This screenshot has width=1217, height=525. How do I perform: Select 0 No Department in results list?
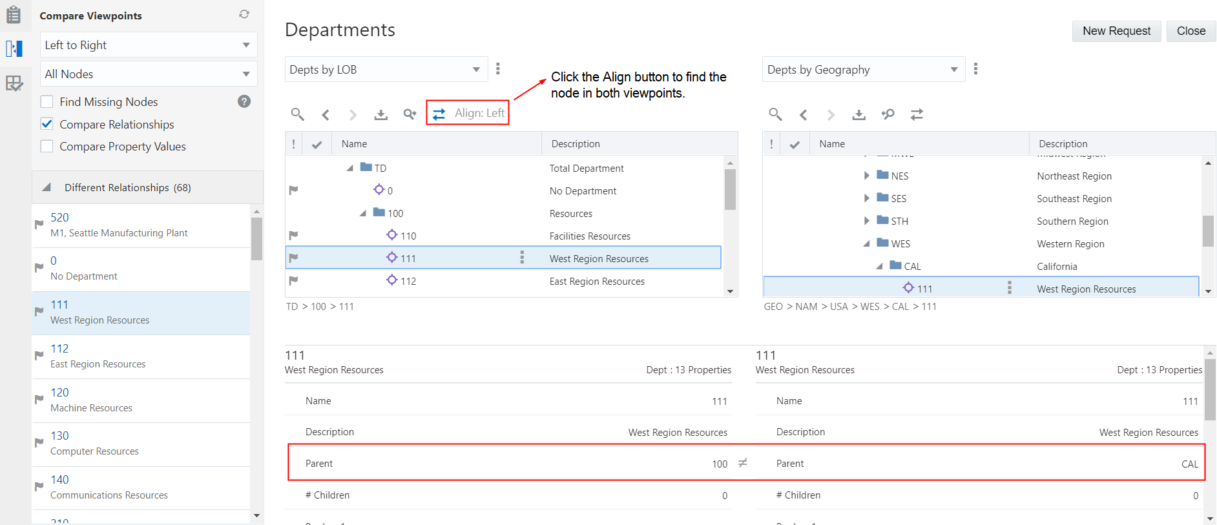pyautogui.click(x=141, y=269)
